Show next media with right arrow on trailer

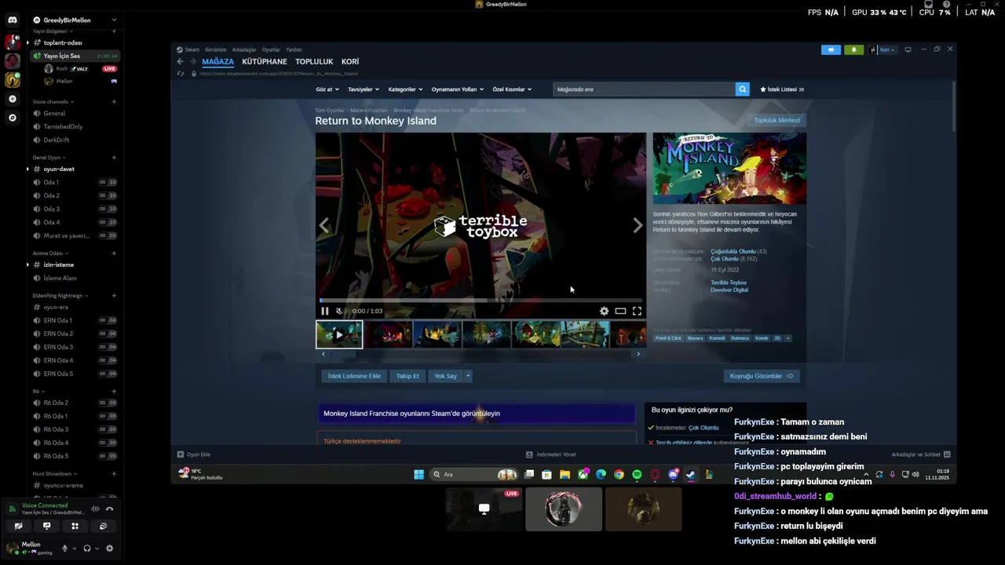point(638,226)
